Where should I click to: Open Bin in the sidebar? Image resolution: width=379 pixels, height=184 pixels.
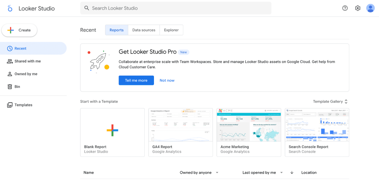[x=33, y=86]
